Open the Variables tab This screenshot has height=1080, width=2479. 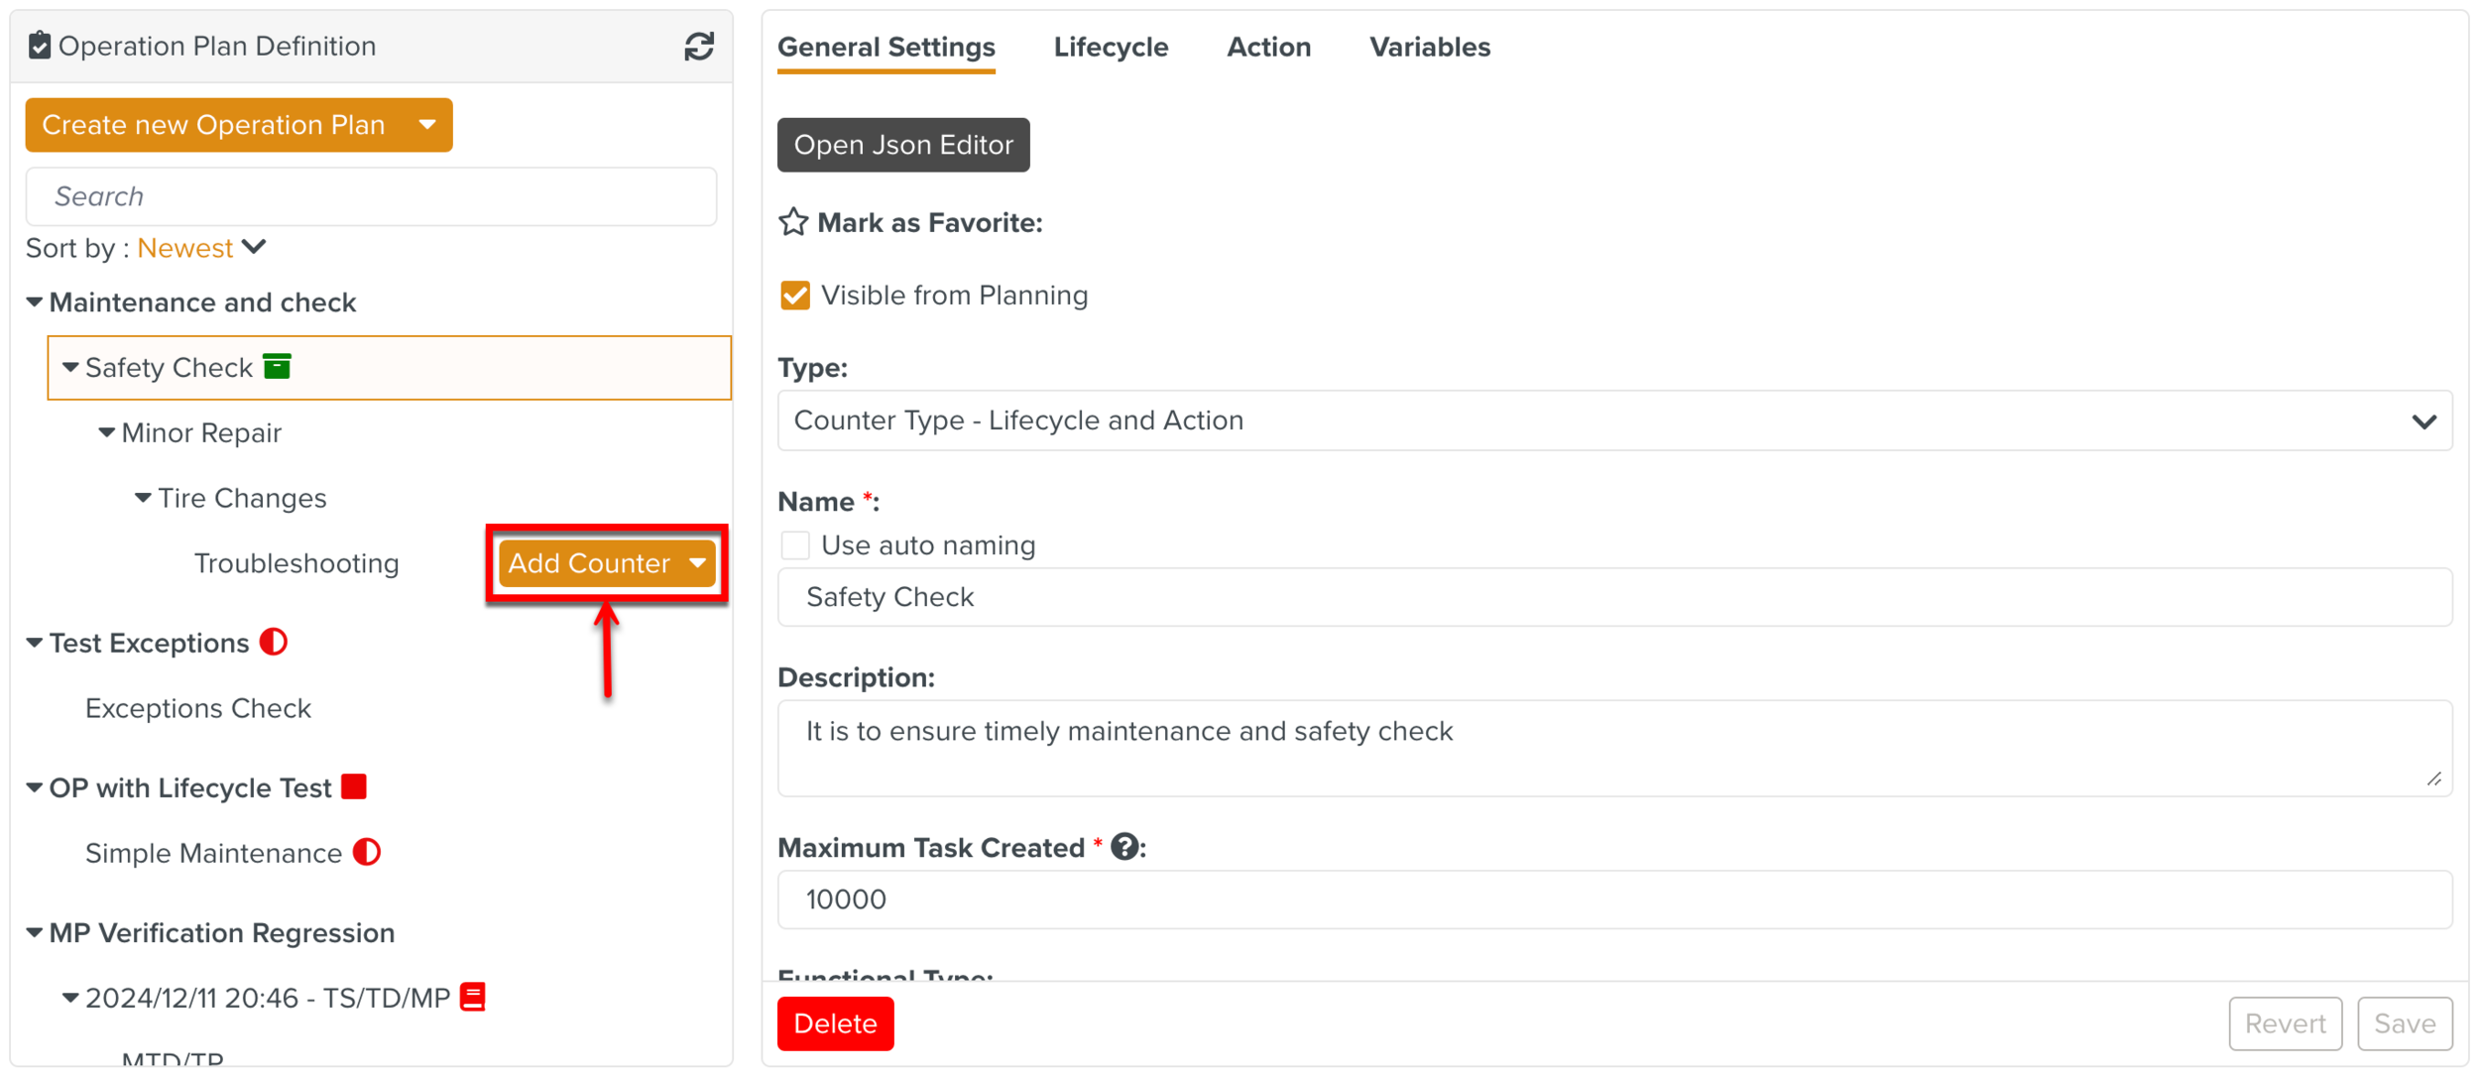click(1429, 47)
